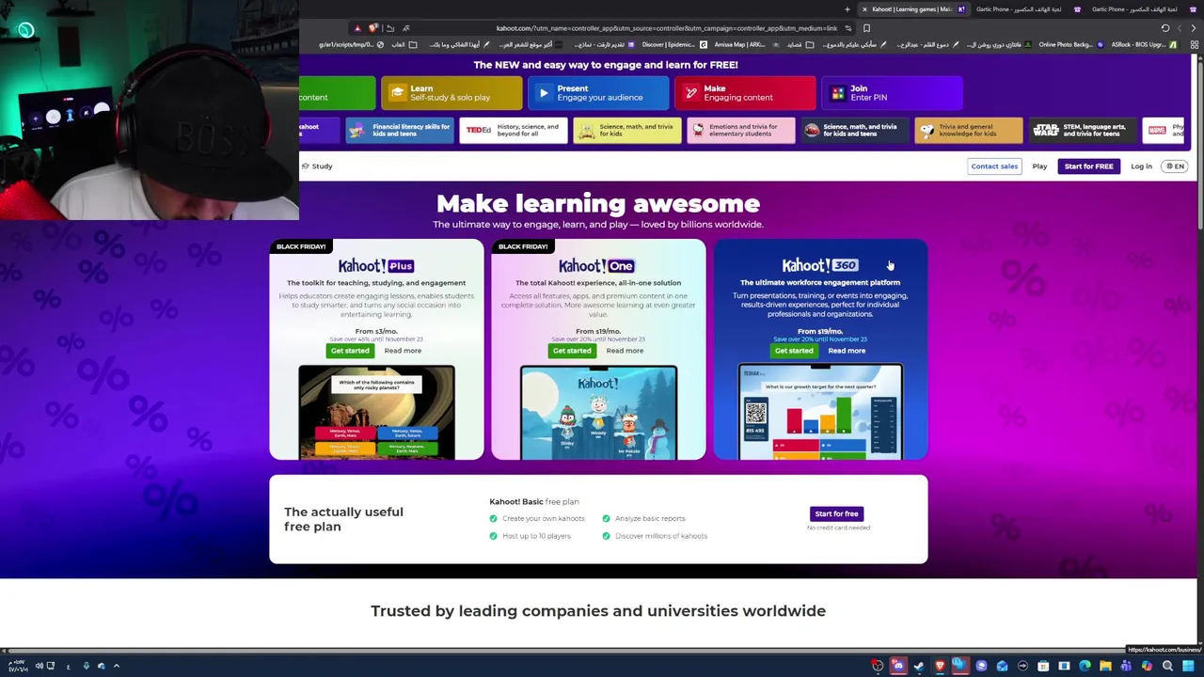Switch to Kahoot! Learning games tab

tap(912, 9)
